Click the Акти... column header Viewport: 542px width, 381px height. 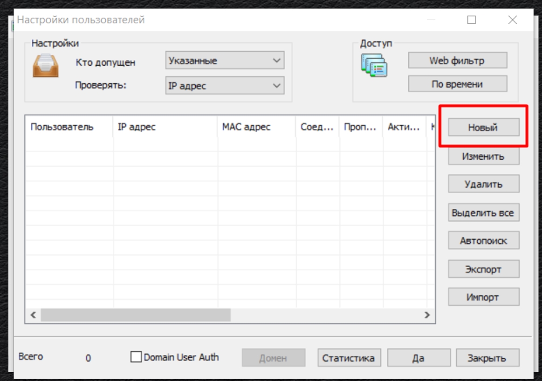point(404,127)
